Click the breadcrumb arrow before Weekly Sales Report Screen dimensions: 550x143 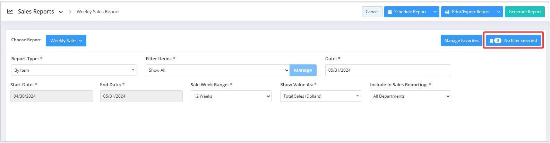pyautogui.click(x=70, y=12)
